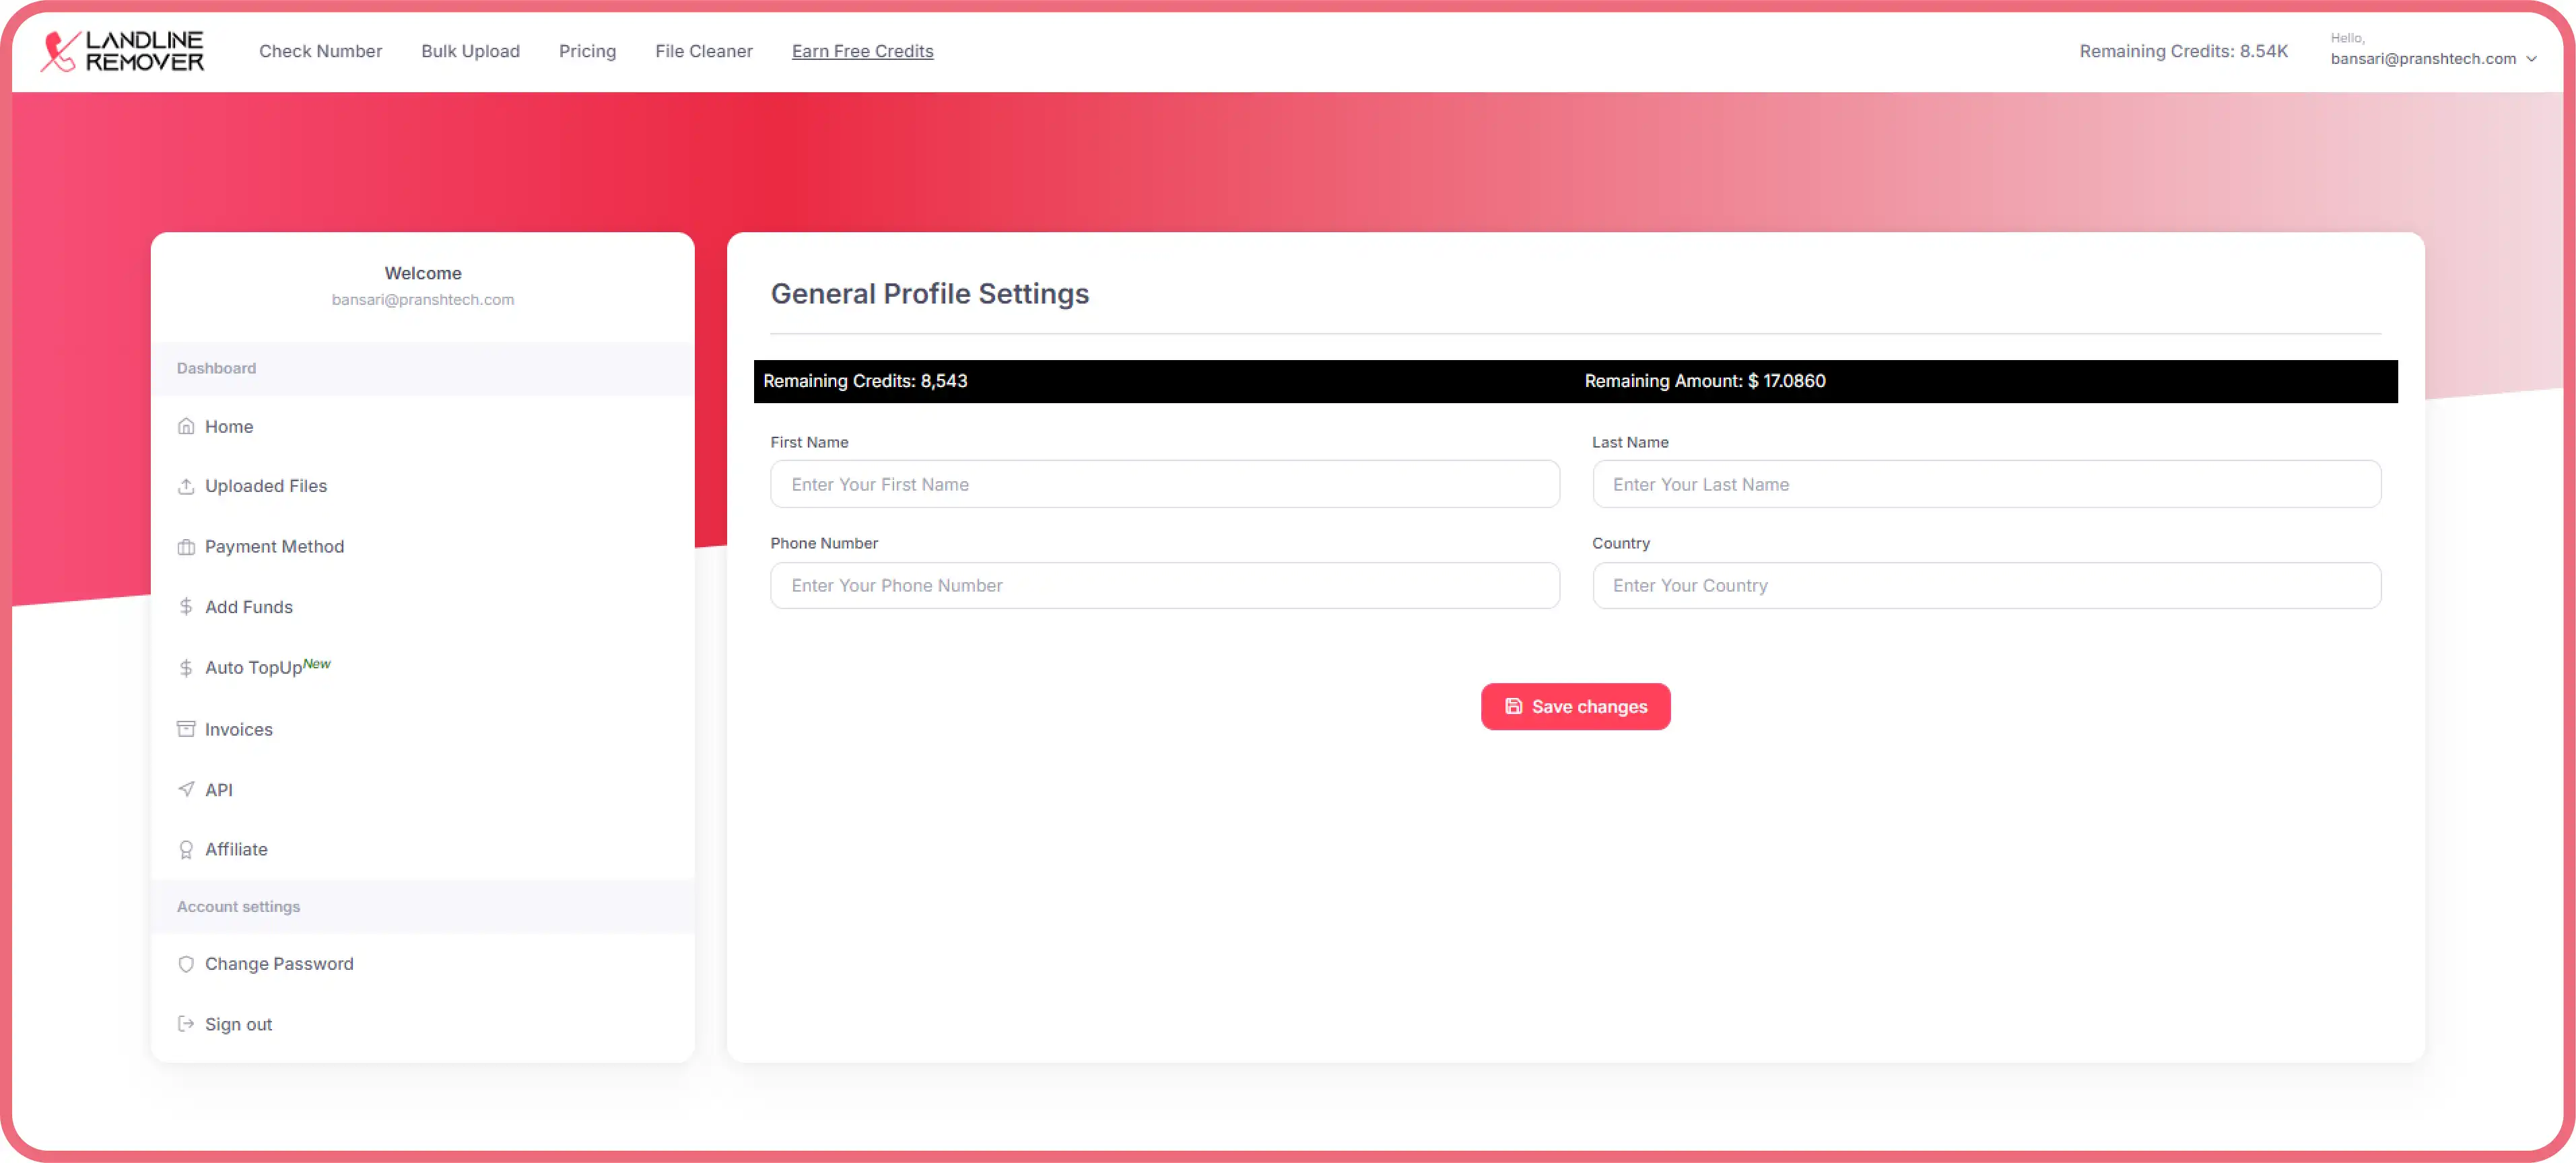Click the Check Number navigation tab
Image resolution: width=2576 pixels, height=1163 pixels.
click(x=320, y=51)
